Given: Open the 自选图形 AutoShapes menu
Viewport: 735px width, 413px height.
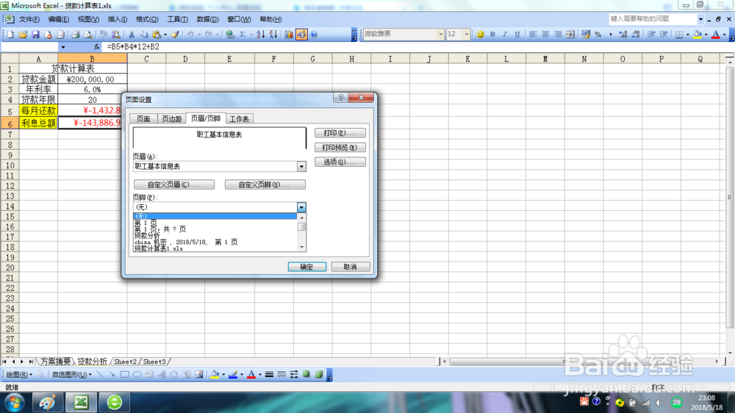Looking at the screenshot, I should [72, 375].
